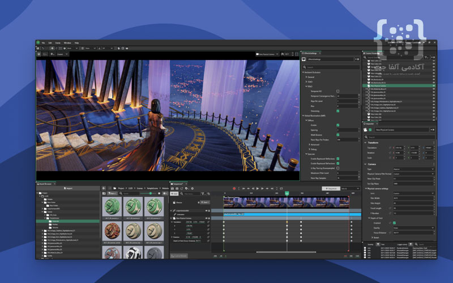Image resolution: width=453 pixels, height=283 pixels.
Task: Open the Help menu
Action: pos(76,43)
